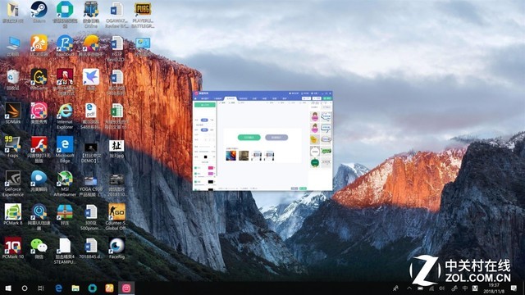The image size is (525, 295).
Task: Open the first recent colorful image thumbnail
Action: point(231,156)
